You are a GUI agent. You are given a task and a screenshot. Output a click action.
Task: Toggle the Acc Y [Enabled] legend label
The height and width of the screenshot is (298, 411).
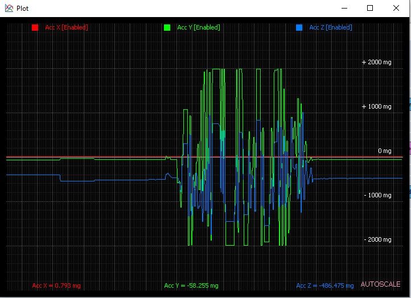click(x=199, y=27)
